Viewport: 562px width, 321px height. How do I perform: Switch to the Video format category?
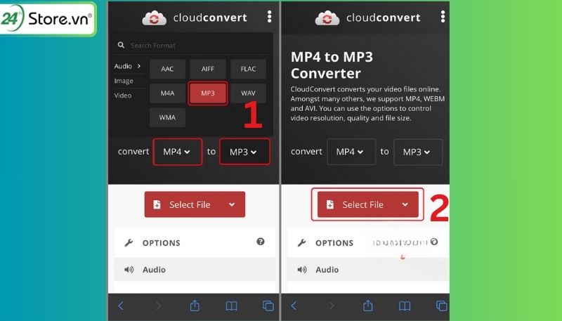click(x=123, y=96)
